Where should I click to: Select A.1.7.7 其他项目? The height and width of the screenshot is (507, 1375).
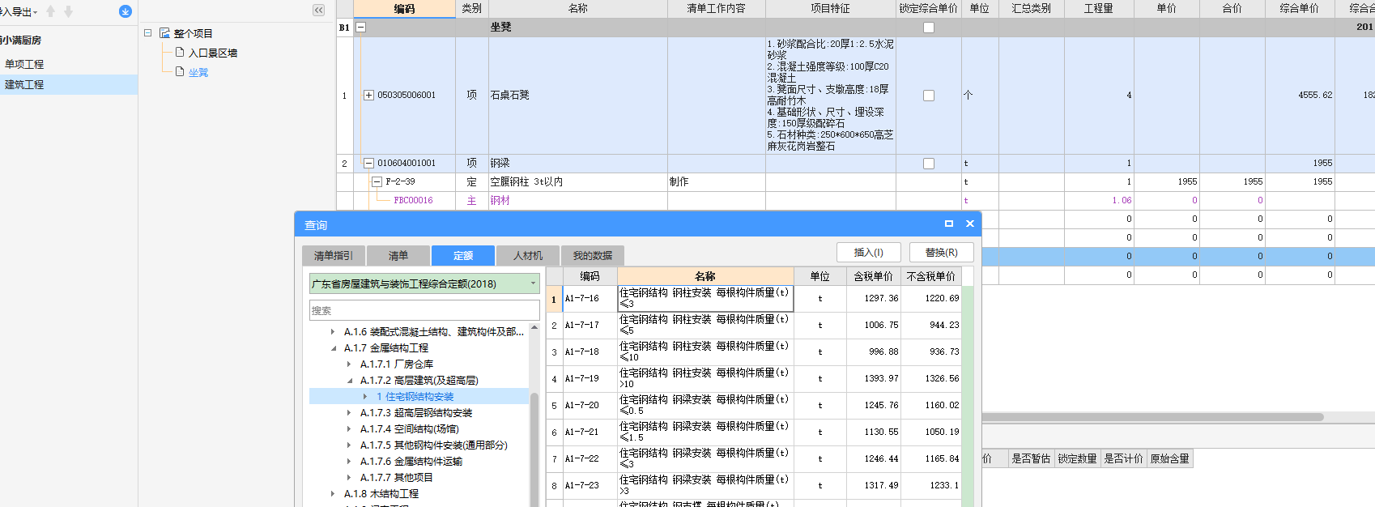397,477
